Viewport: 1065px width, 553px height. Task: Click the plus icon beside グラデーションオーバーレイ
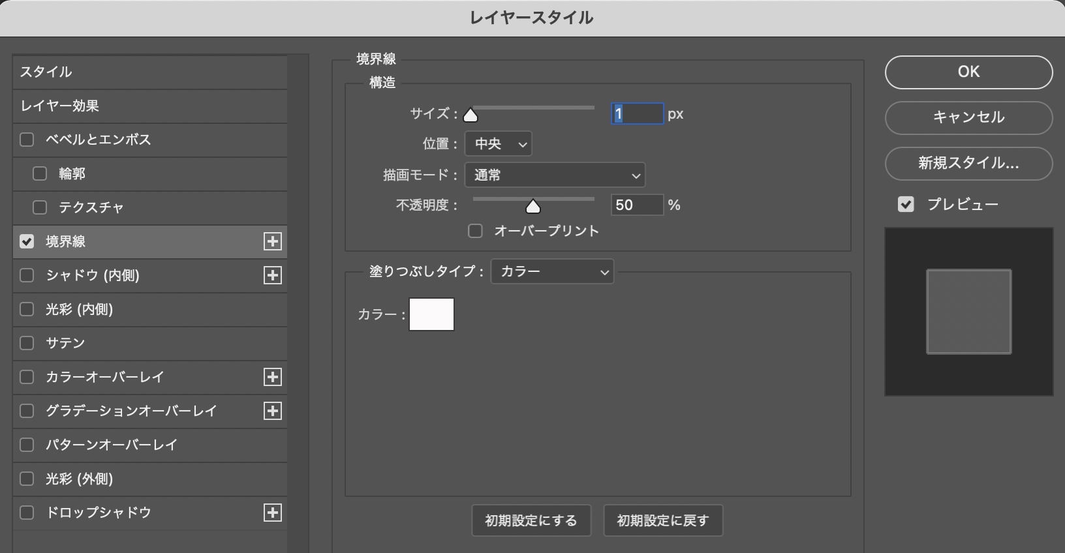pos(272,411)
